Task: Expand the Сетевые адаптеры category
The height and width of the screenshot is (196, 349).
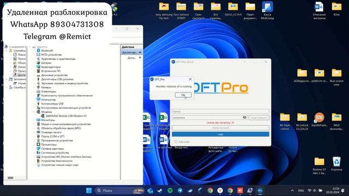Action: click(34, 149)
